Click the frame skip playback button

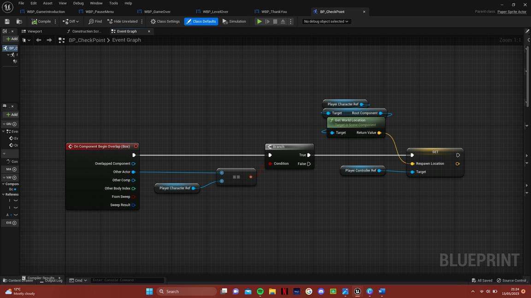[x=267, y=21]
